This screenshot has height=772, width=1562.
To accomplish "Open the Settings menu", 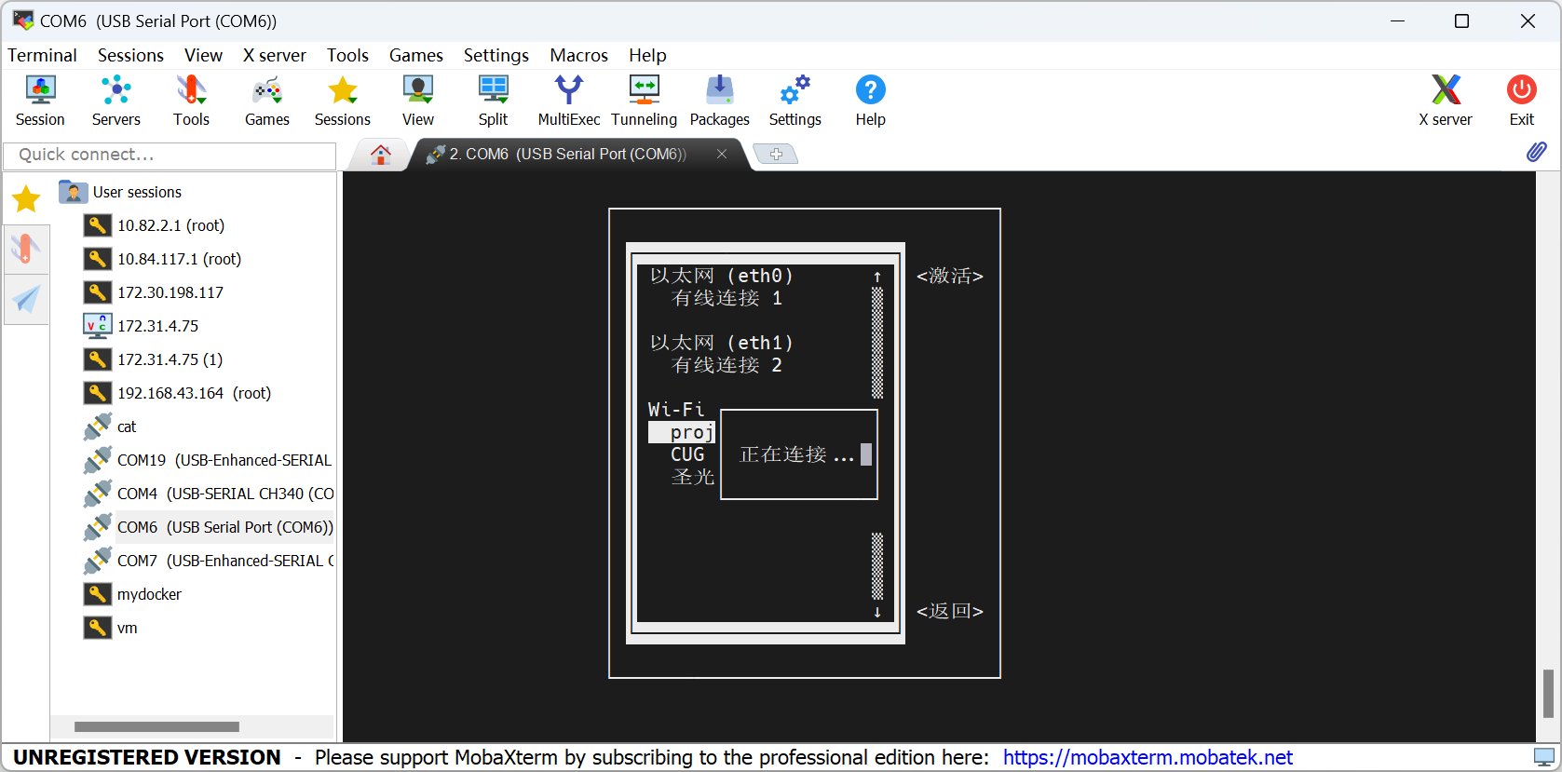I will coord(496,55).
